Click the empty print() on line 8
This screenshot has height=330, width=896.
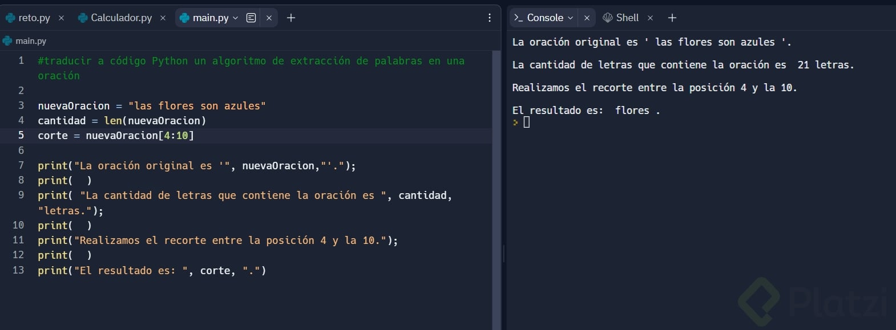64,181
